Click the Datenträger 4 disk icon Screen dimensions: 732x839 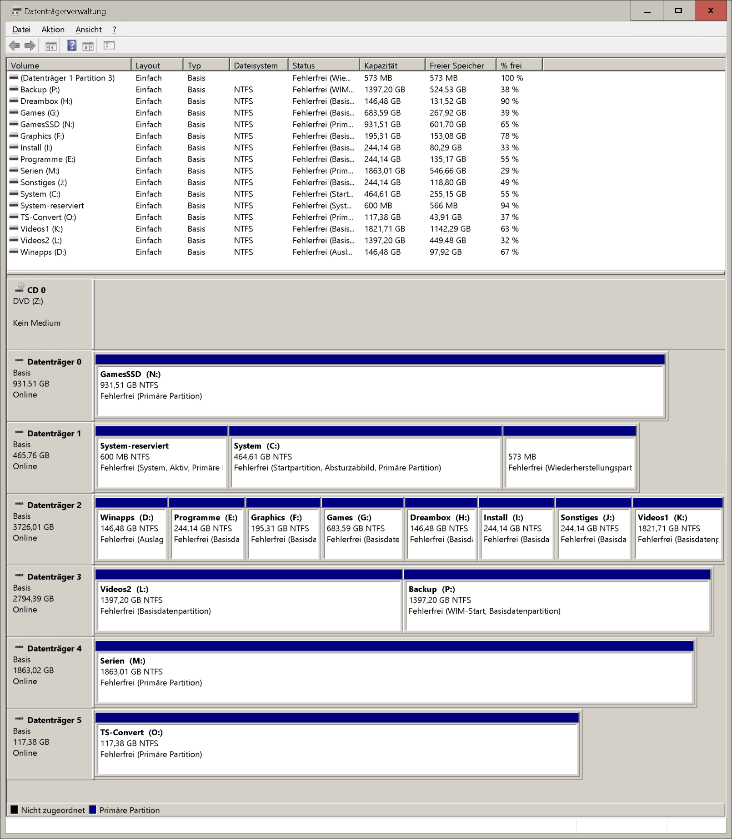click(19, 647)
